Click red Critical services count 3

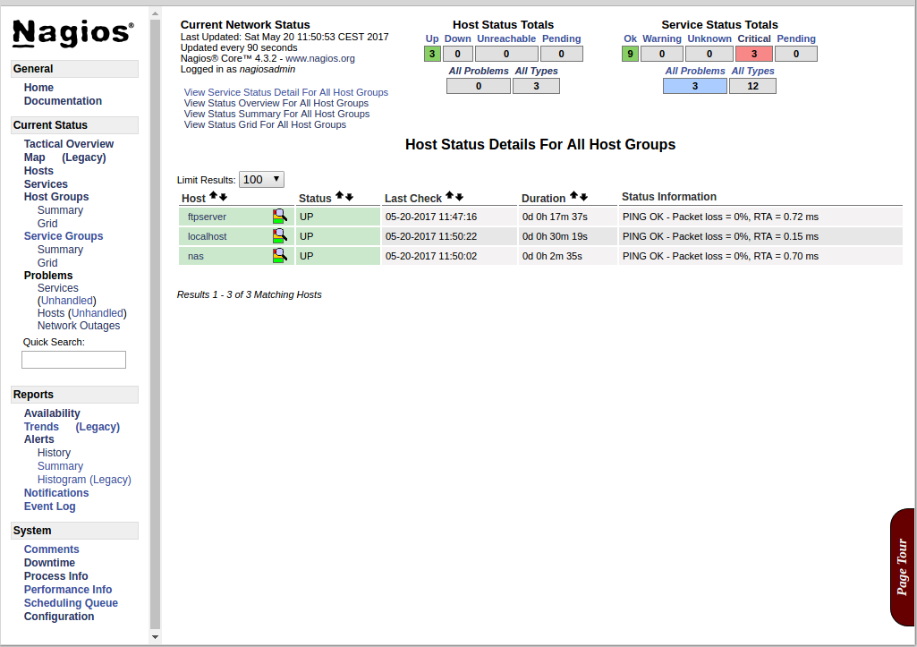point(754,54)
